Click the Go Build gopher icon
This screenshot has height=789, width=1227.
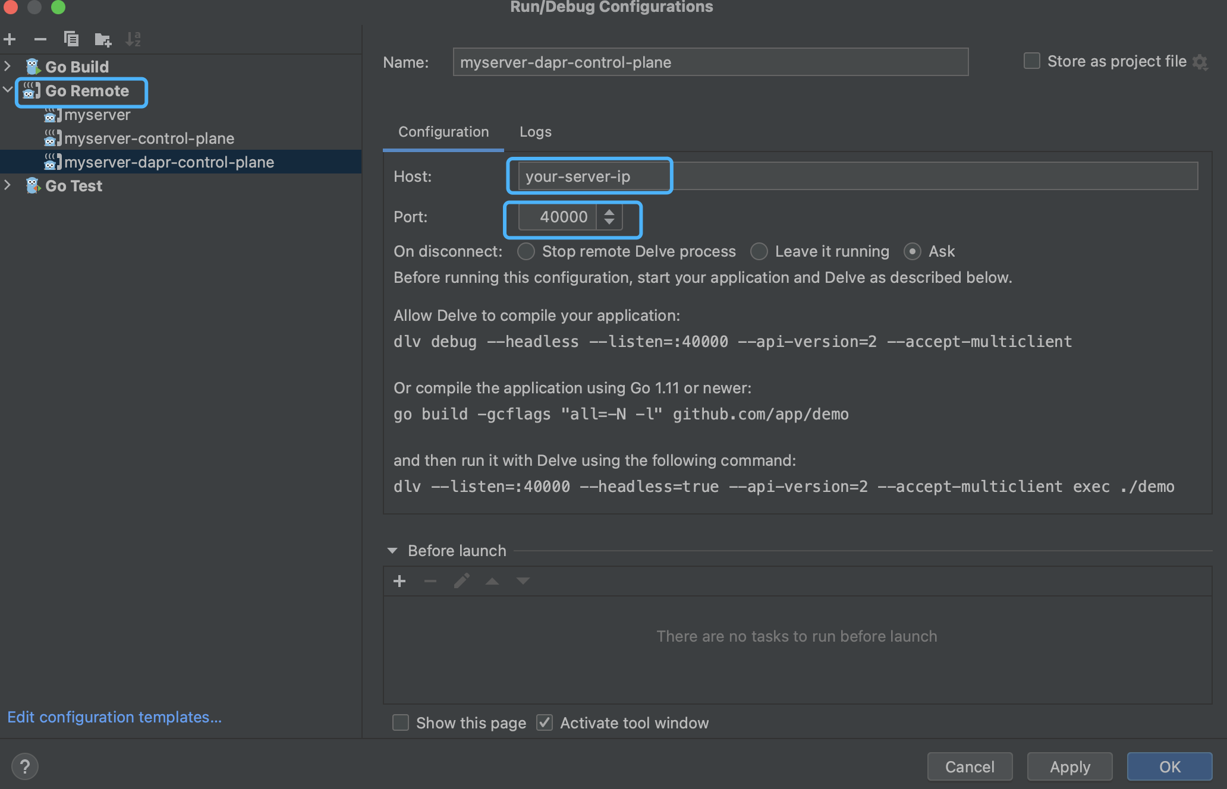click(33, 67)
